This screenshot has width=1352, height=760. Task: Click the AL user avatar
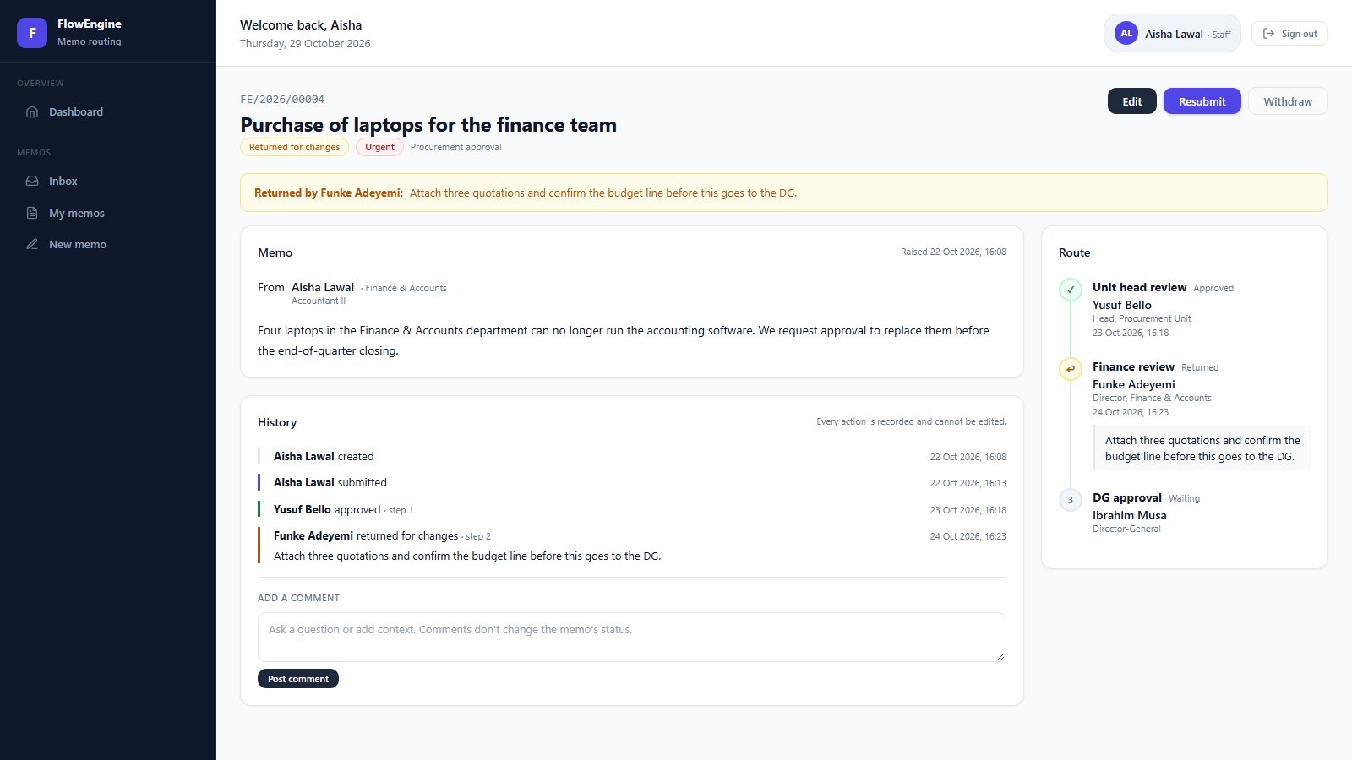pos(1126,33)
